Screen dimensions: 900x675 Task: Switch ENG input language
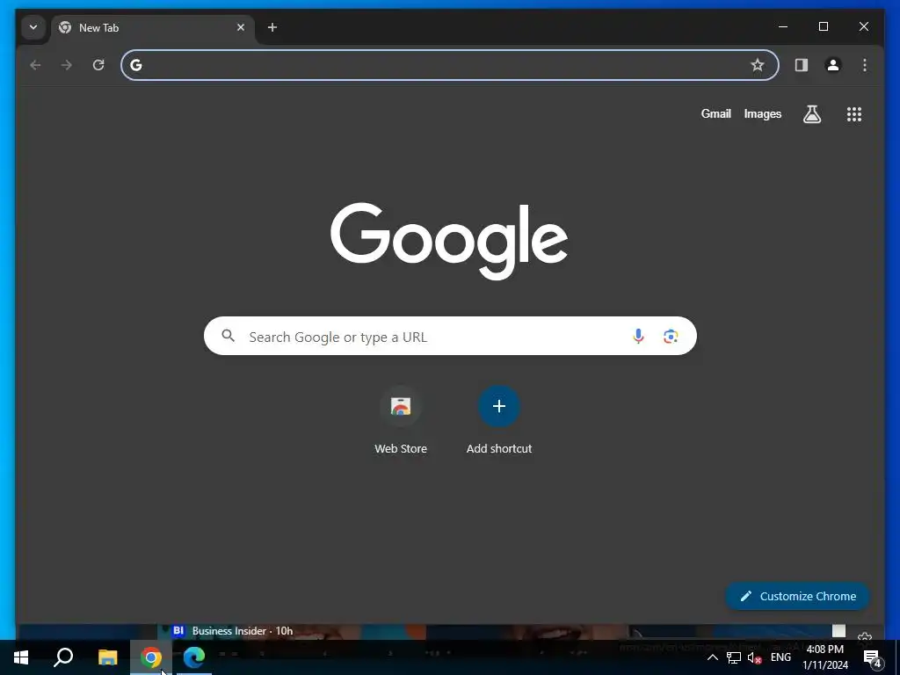(780, 657)
